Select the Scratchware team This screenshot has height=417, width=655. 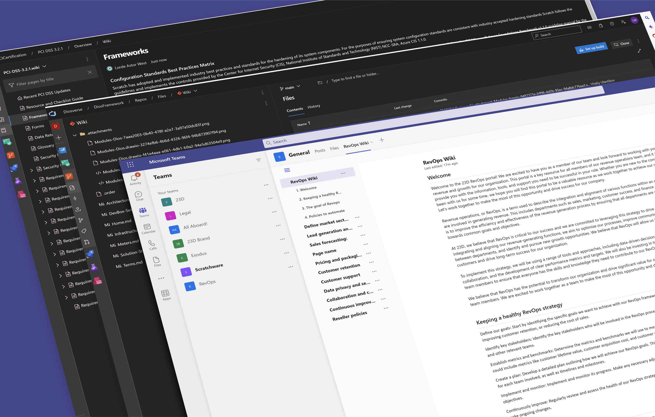(x=209, y=267)
